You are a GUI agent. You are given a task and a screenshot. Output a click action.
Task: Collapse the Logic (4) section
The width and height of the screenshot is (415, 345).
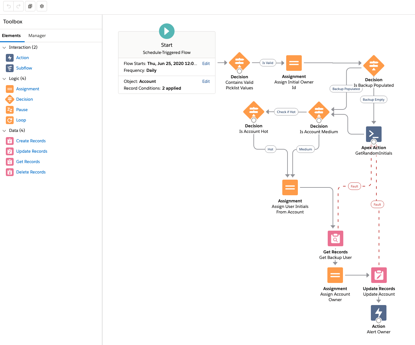[5, 79]
